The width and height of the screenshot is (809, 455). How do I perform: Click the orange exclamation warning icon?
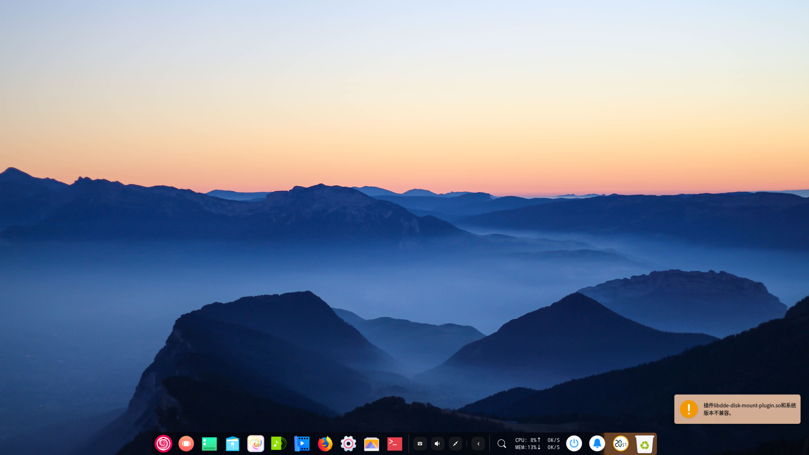click(689, 409)
